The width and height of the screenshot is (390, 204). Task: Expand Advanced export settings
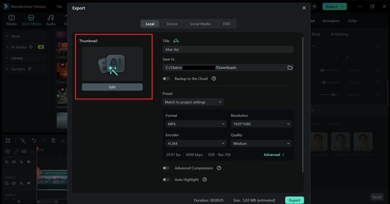pyautogui.click(x=274, y=154)
